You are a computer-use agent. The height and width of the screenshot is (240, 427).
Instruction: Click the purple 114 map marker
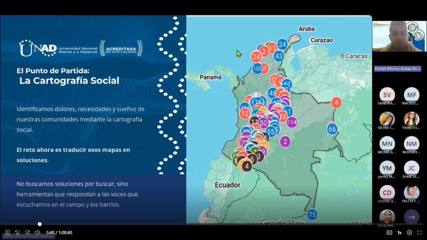pyautogui.click(x=291, y=123)
